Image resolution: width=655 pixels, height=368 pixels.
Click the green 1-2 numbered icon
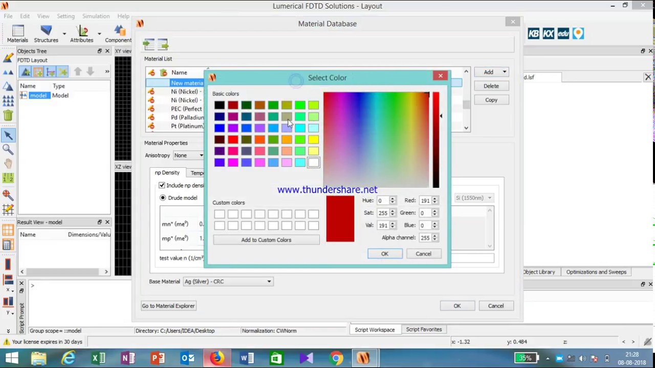(x=8, y=178)
